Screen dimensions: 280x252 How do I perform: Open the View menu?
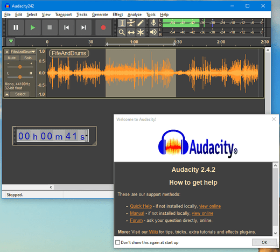[46, 15]
